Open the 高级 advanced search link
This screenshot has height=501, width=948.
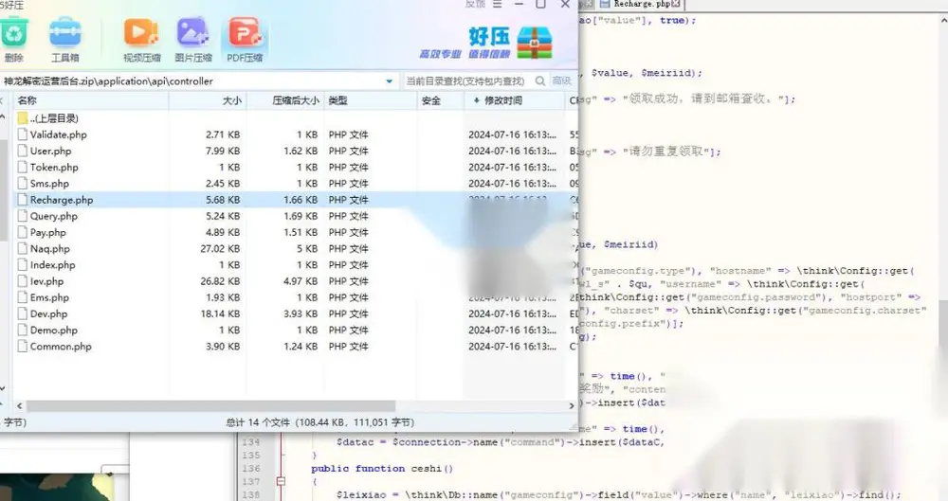pyautogui.click(x=561, y=81)
